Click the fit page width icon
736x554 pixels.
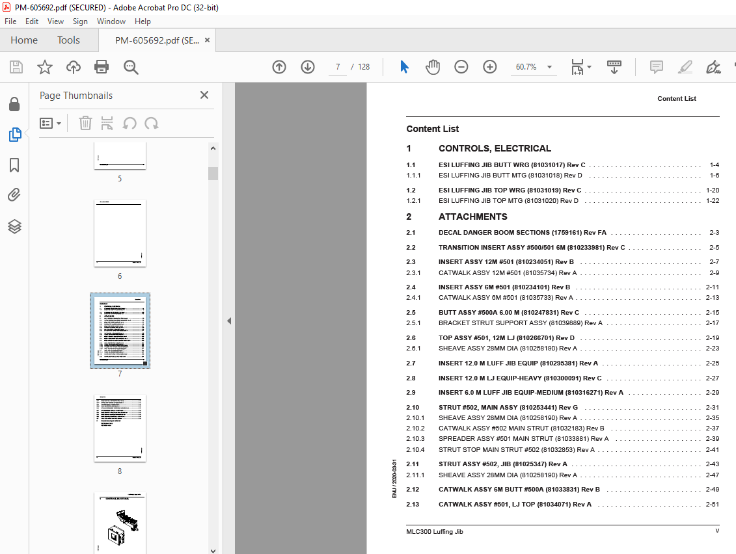click(x=577, y=67)
